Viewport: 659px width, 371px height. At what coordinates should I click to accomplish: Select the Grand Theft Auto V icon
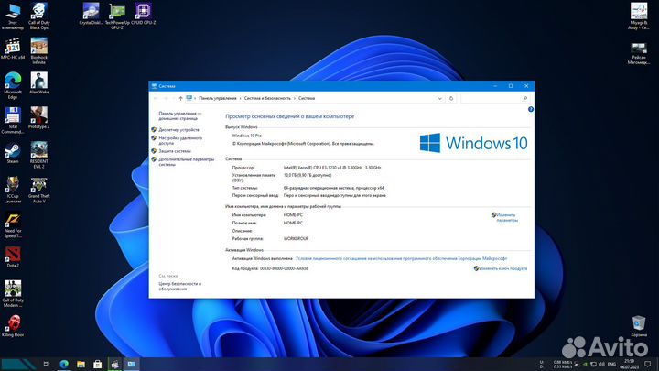39,191
